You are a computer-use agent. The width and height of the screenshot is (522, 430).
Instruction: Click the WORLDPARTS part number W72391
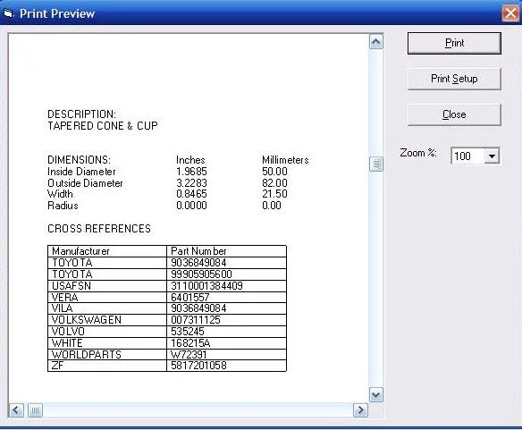[x=189, y=354]
